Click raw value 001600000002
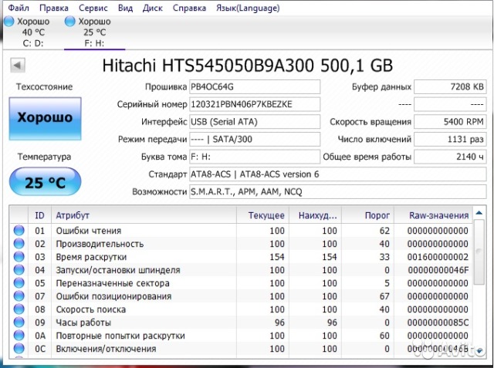This screenshot has width=494, height=368. coord(438,257)
